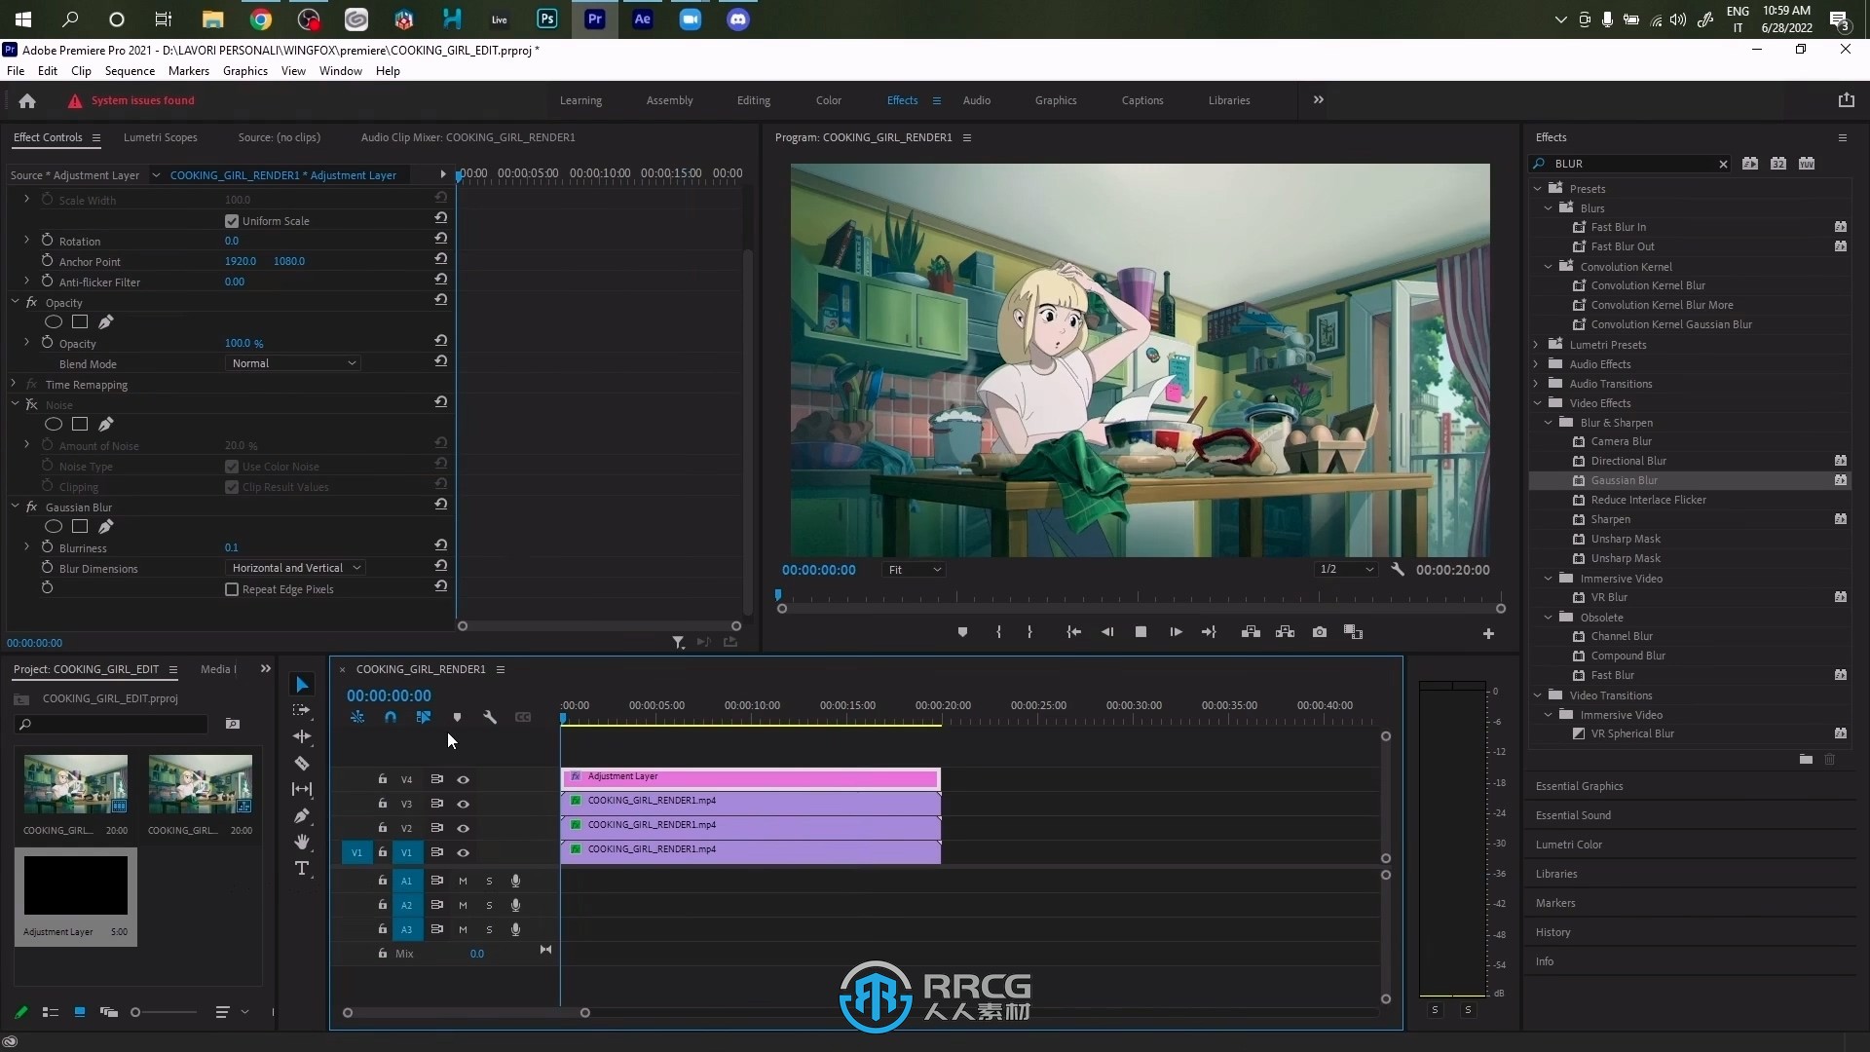Expand Lumetri Presets folder
The width and height of the screenshot is (1870, 1052).
1537,345
